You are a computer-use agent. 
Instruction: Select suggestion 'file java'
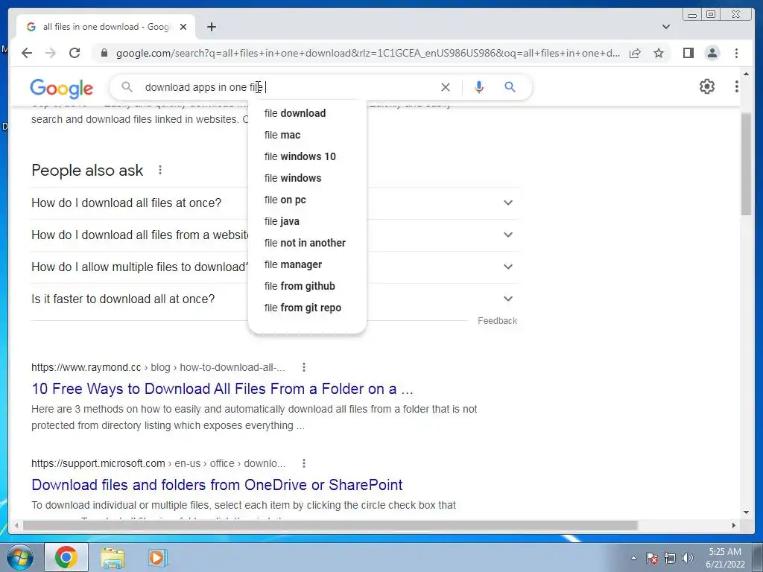pos(307,221)
